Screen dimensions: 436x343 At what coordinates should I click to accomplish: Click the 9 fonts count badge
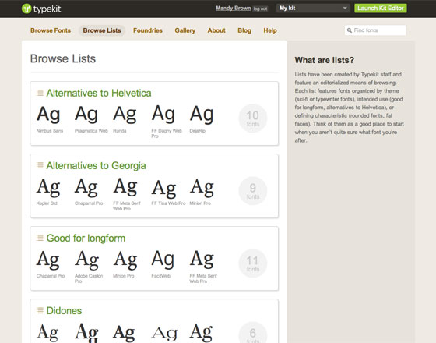click(253, 191)
